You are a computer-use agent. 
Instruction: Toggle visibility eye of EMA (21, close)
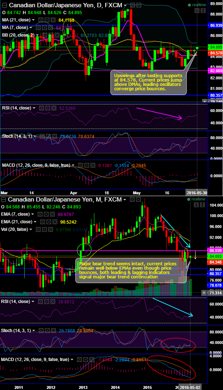pyautogui.click(x=42, y=222)
